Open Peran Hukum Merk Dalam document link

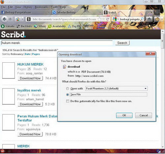pos(37,118)
